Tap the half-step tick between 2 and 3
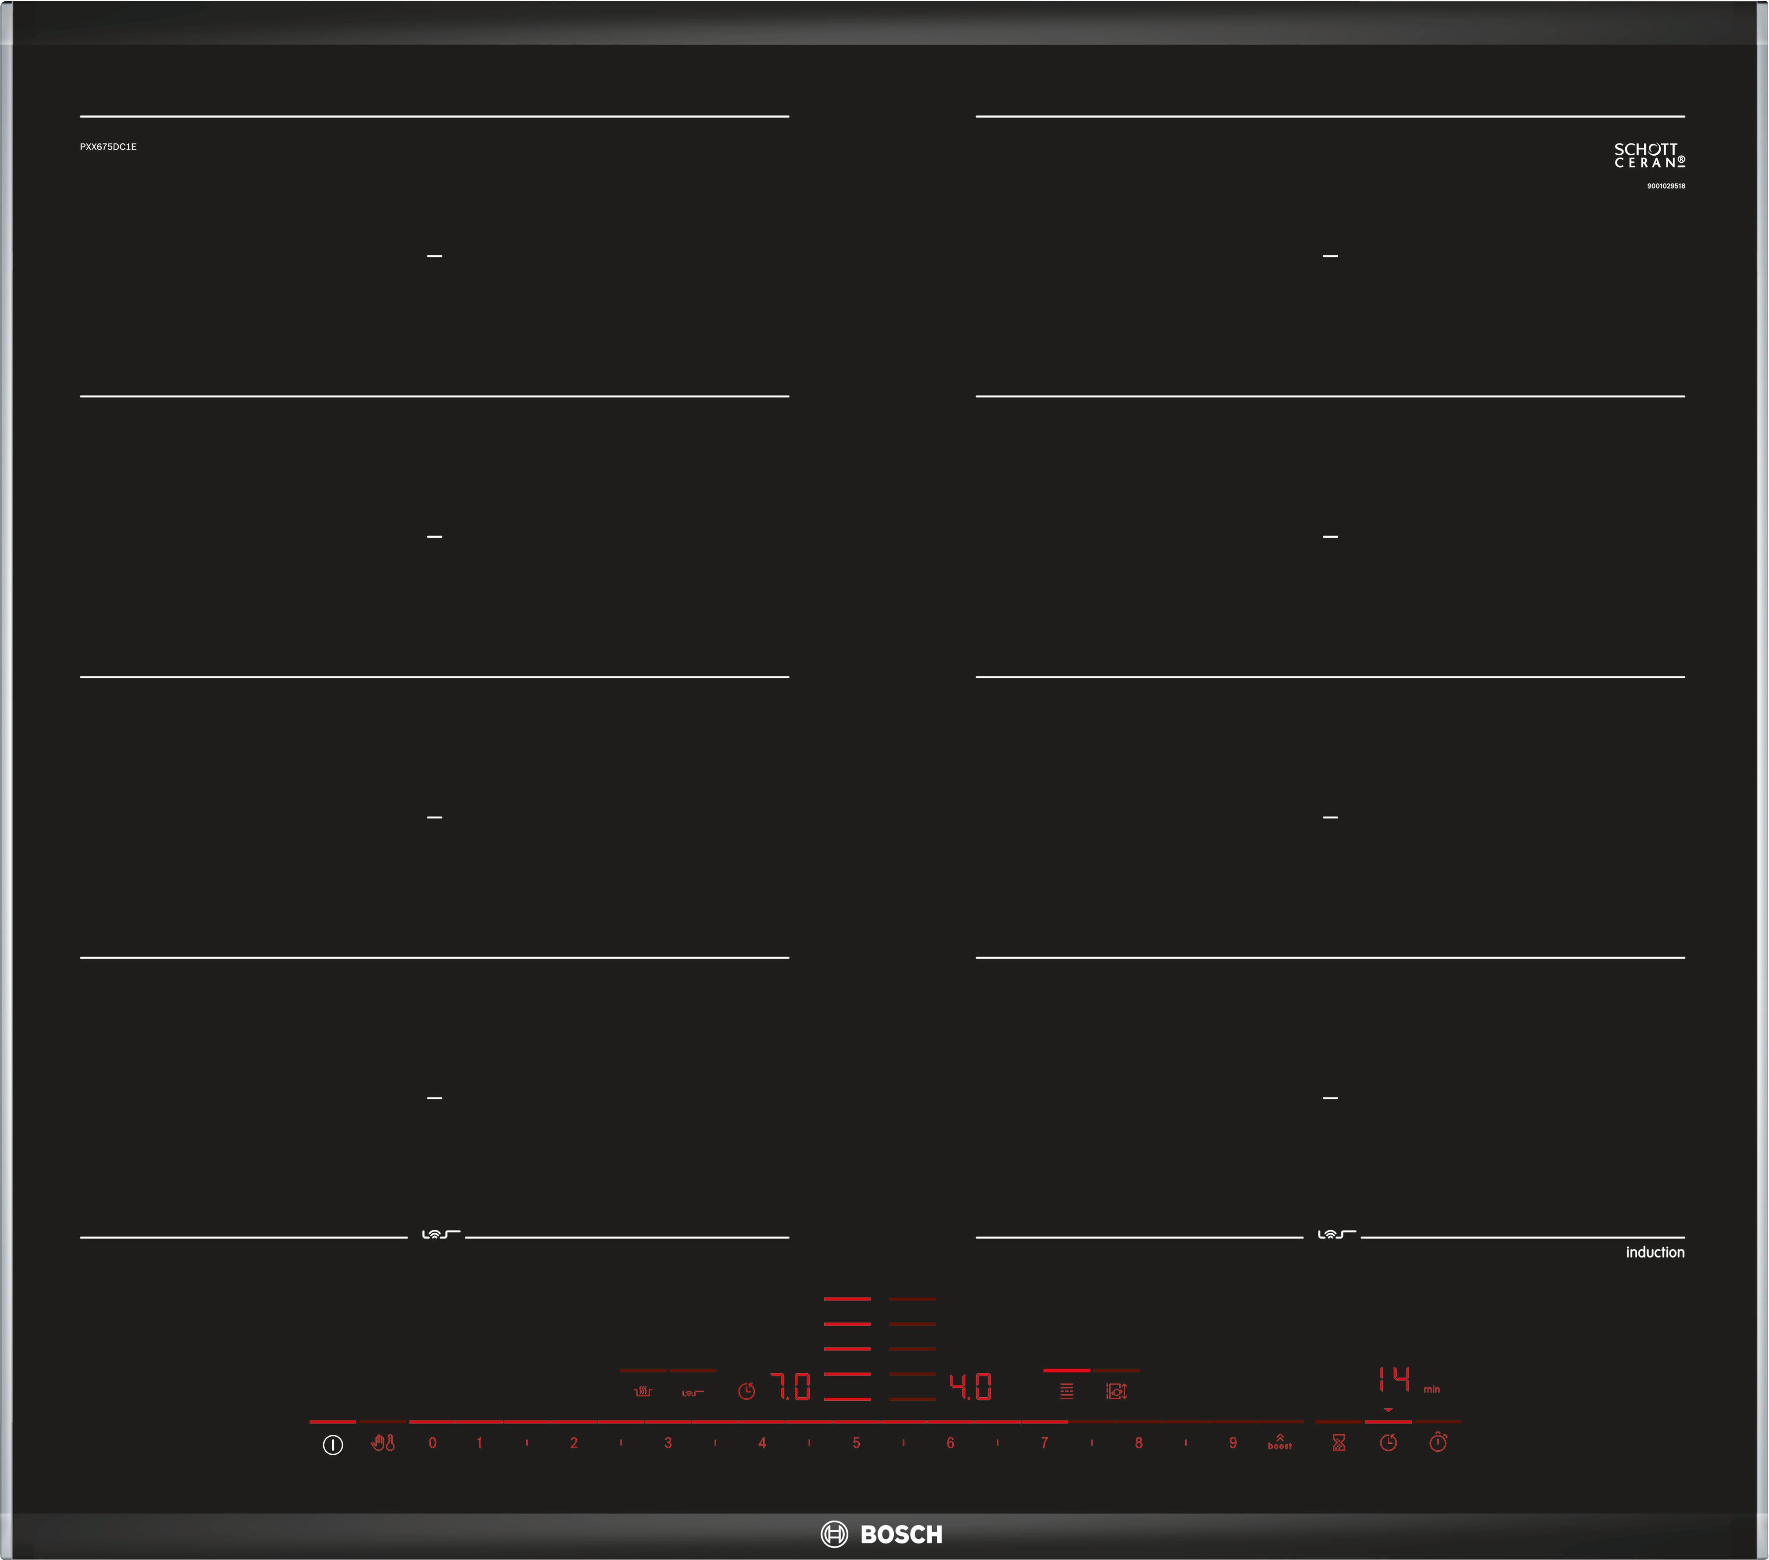The image size is (1769, 1560). tap(620, 1442)
